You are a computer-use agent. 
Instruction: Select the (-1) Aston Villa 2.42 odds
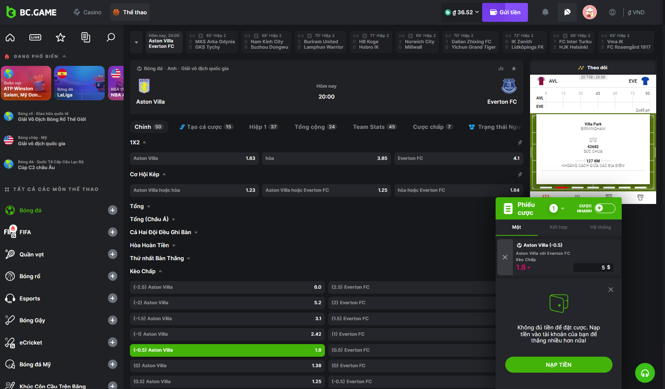227,334
